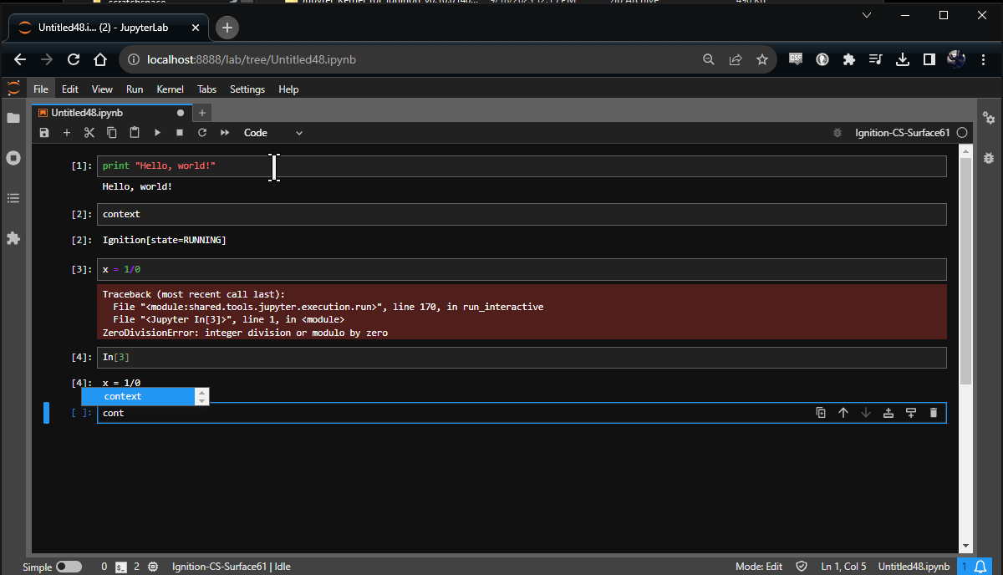The height and width of the screenshot is (575, 1003).
Task: Toggle Simple interface mode switch
Action: 69,567
